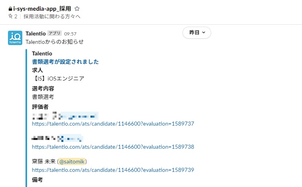Click the Talentio app avatar
The width and height of the screenshot is (302, 187).
click(x=15, y=38)
